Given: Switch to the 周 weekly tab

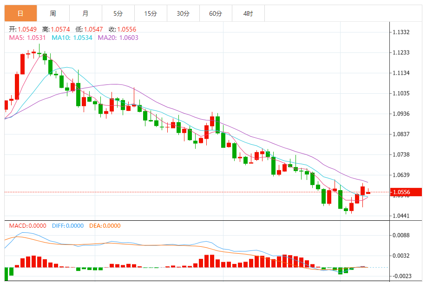Looking at the screenshot, I should [53, 13].
